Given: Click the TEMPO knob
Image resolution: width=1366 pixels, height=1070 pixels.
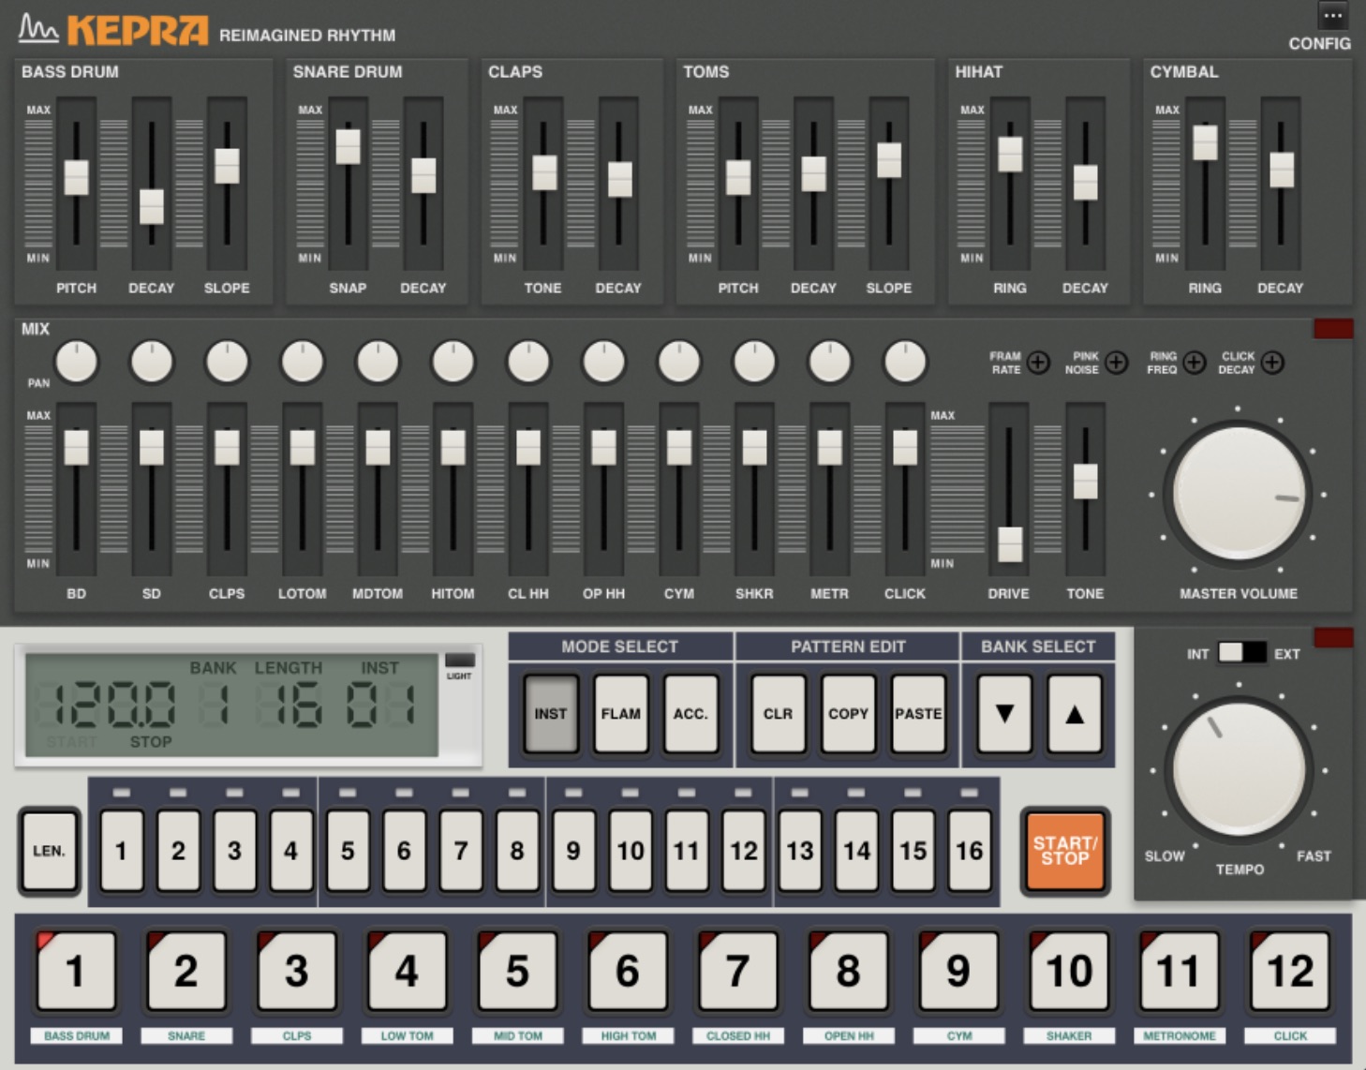Looking at the screenshot, I should pyautogui.click(x=1239, y=770).
